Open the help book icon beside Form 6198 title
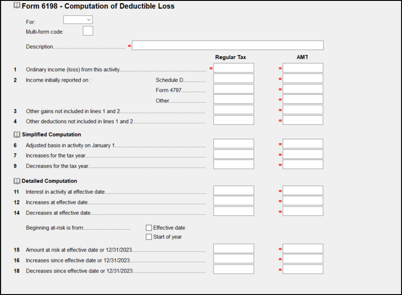The width and height of the screenshot is (402, 295). pos(17,5)
